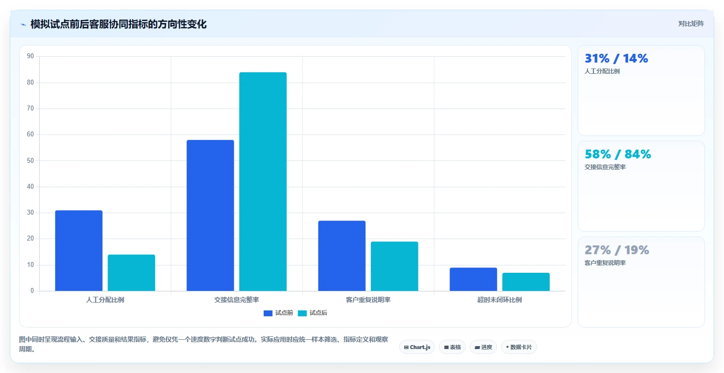Click the 交接信息完整率 x-axis label
Screen dimensions: 724x373
(237, 300)
